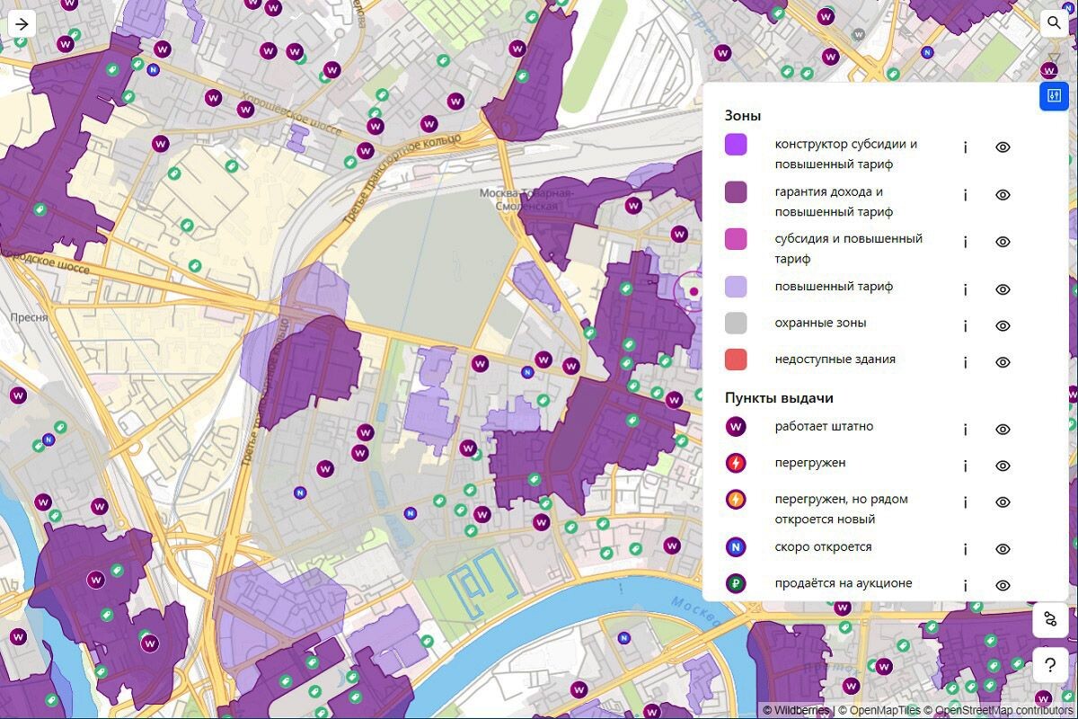Open the © OpenStreetMap contributors link
The height and width of the screenshot is (719, 1078).
point(999,710)
